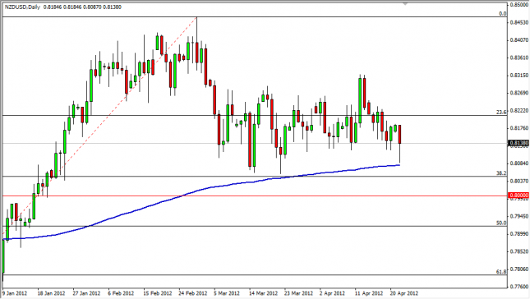Click the 11 Apr 2012 date label
The width and height of the screenshot is (530, 299).
[x=369, y=293]
